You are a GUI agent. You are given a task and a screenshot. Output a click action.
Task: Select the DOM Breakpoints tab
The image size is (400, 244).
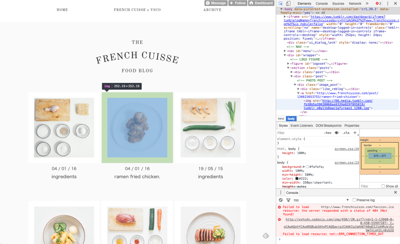329,126
